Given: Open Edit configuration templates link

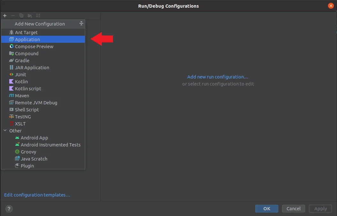Looking at the screenshot, I should pos(37,195).
